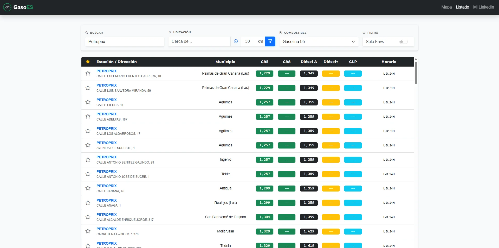Open PETROPRIX at Calle Luis Saavedra Miranda
This screenshot has height=248, width=499.
107,85
